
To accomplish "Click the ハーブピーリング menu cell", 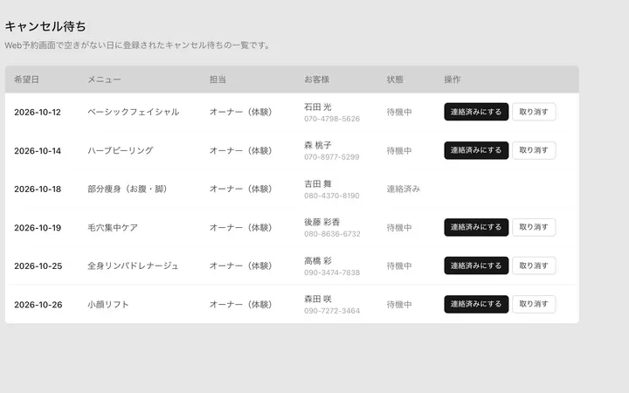I will 121,150.
